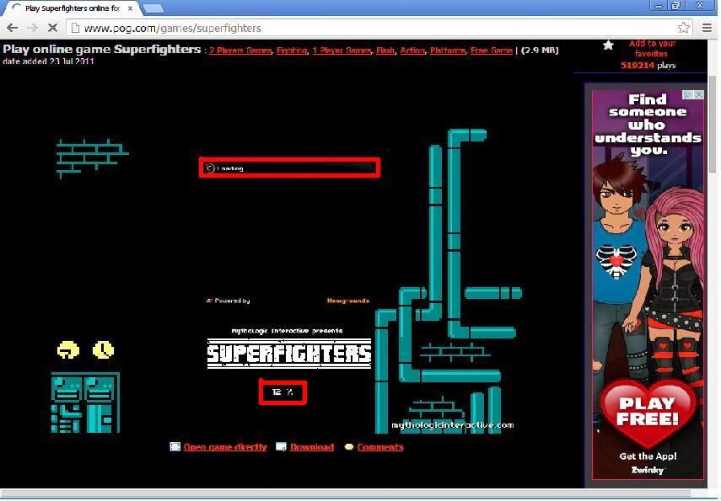
Task: Click the Find someone who understands you ad headline
Action: click(648, 125)
